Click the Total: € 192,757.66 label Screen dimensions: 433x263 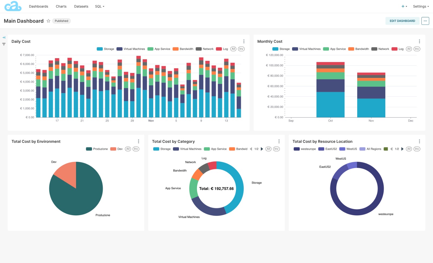tap(216, 189)
